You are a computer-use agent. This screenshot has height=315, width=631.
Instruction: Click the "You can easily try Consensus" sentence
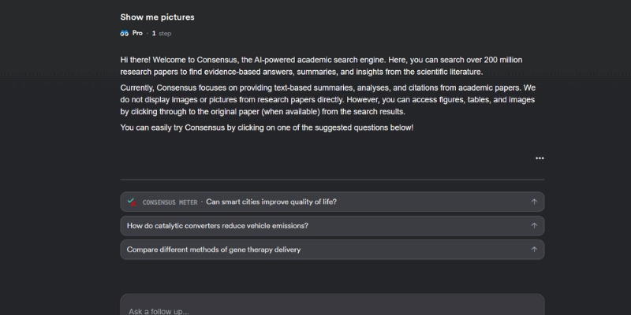click(x=267, y=128)
